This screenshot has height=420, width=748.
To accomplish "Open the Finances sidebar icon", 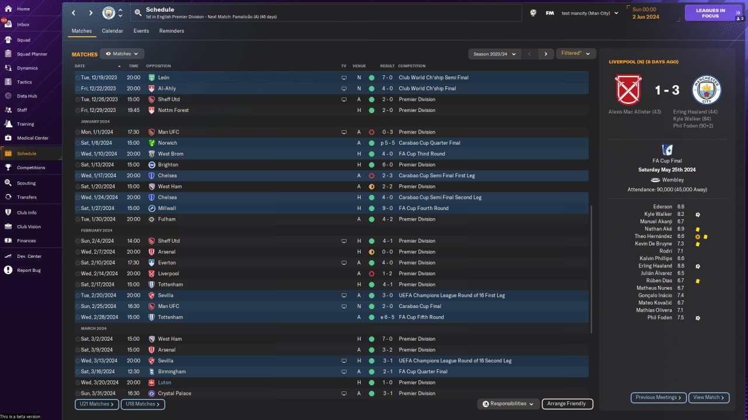I will 8,240.
